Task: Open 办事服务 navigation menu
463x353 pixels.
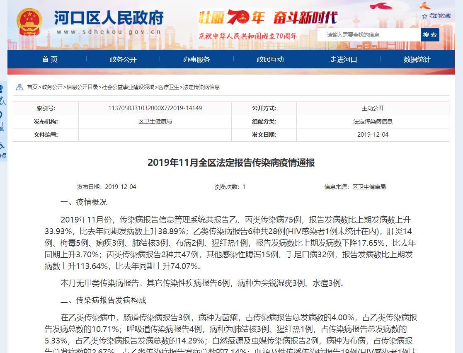Action: pos(196,59)
